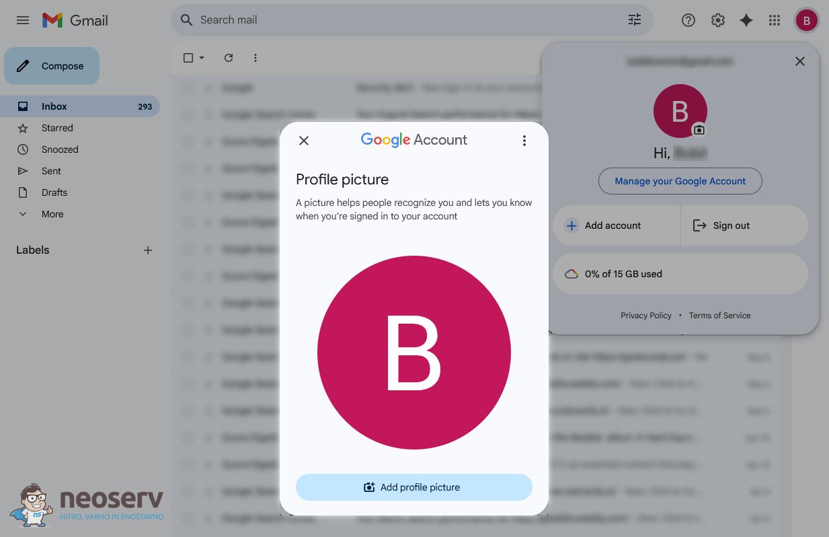Click the magnifier search icon
Viewport: 829px width, 537px height.
pyautogui.click(x=187, y=20)
